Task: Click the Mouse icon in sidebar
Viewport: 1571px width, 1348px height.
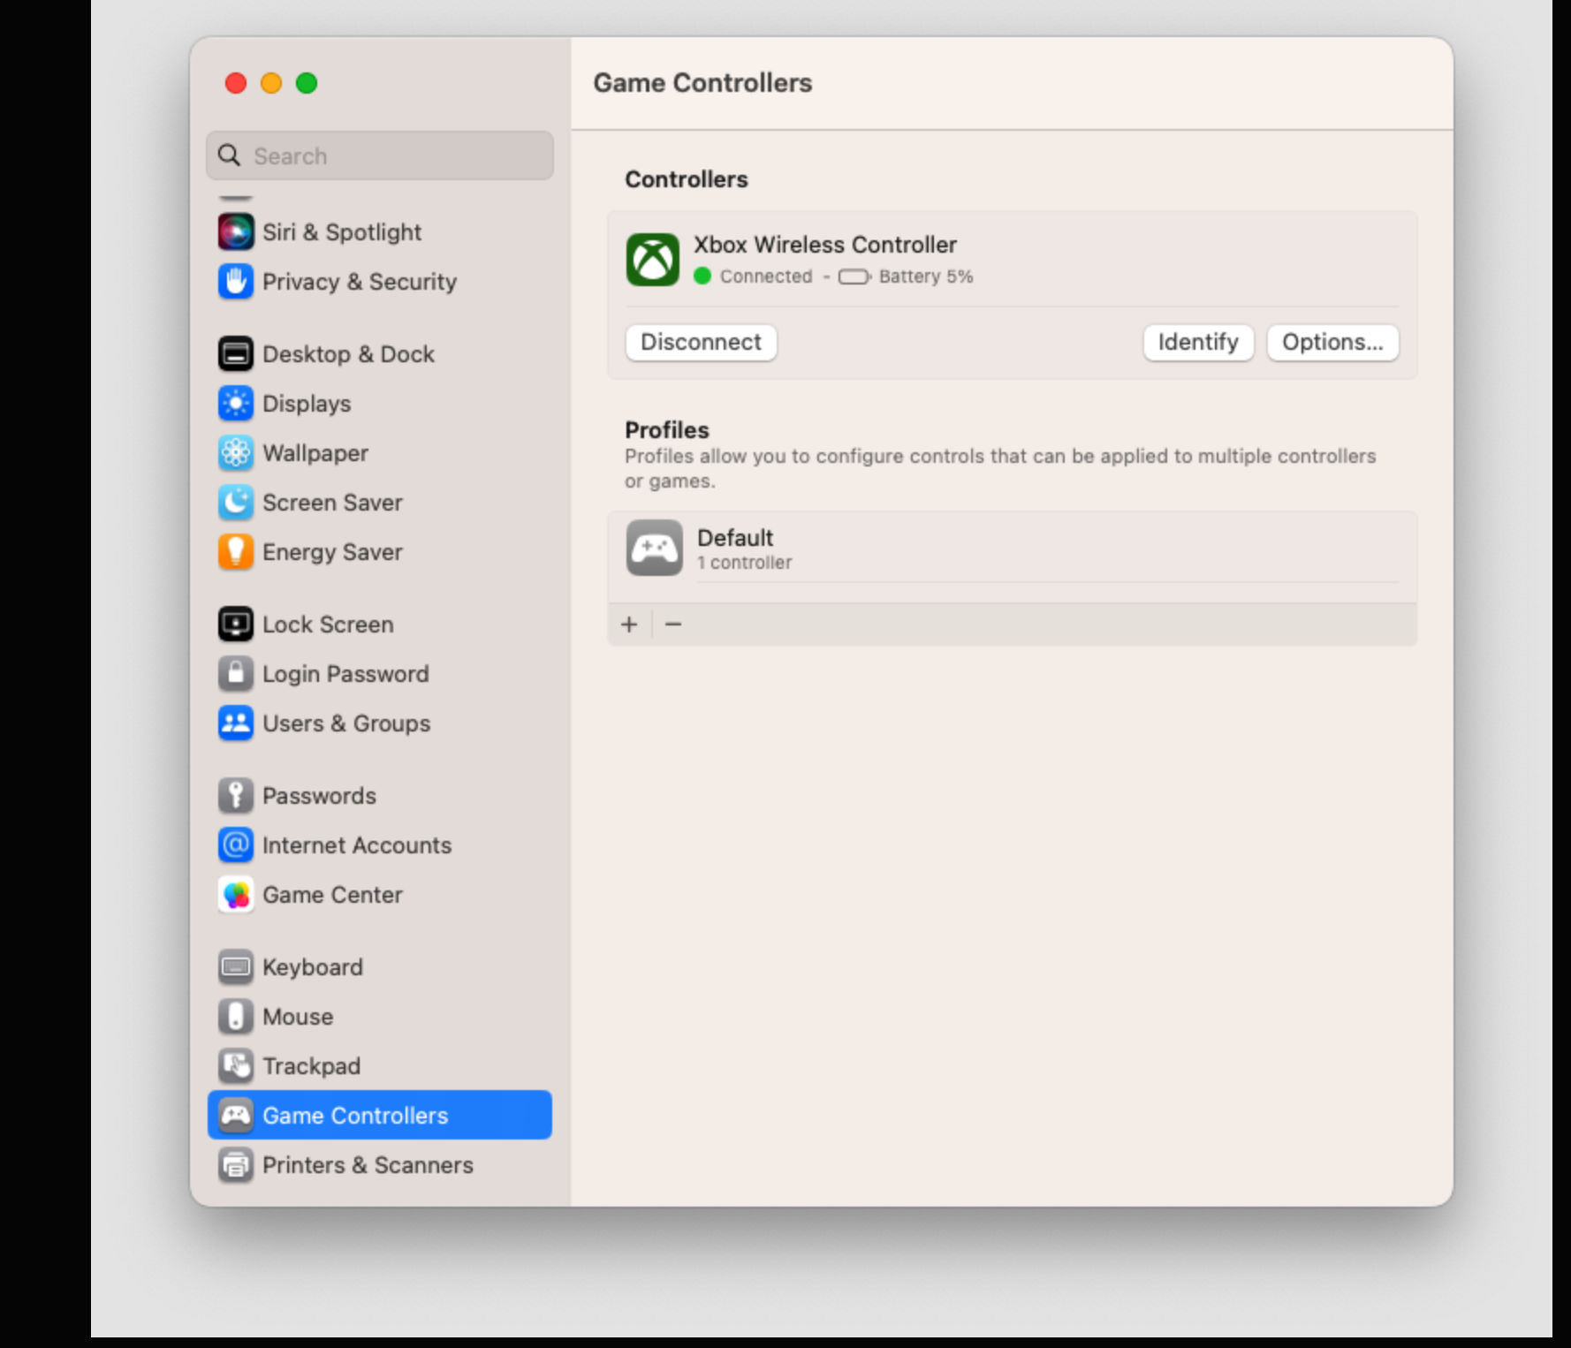Action: click(236, 1017)
